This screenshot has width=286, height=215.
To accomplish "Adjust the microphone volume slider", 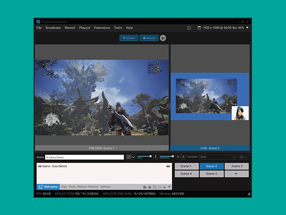I will pyautogui.click(x=166, y=156).
